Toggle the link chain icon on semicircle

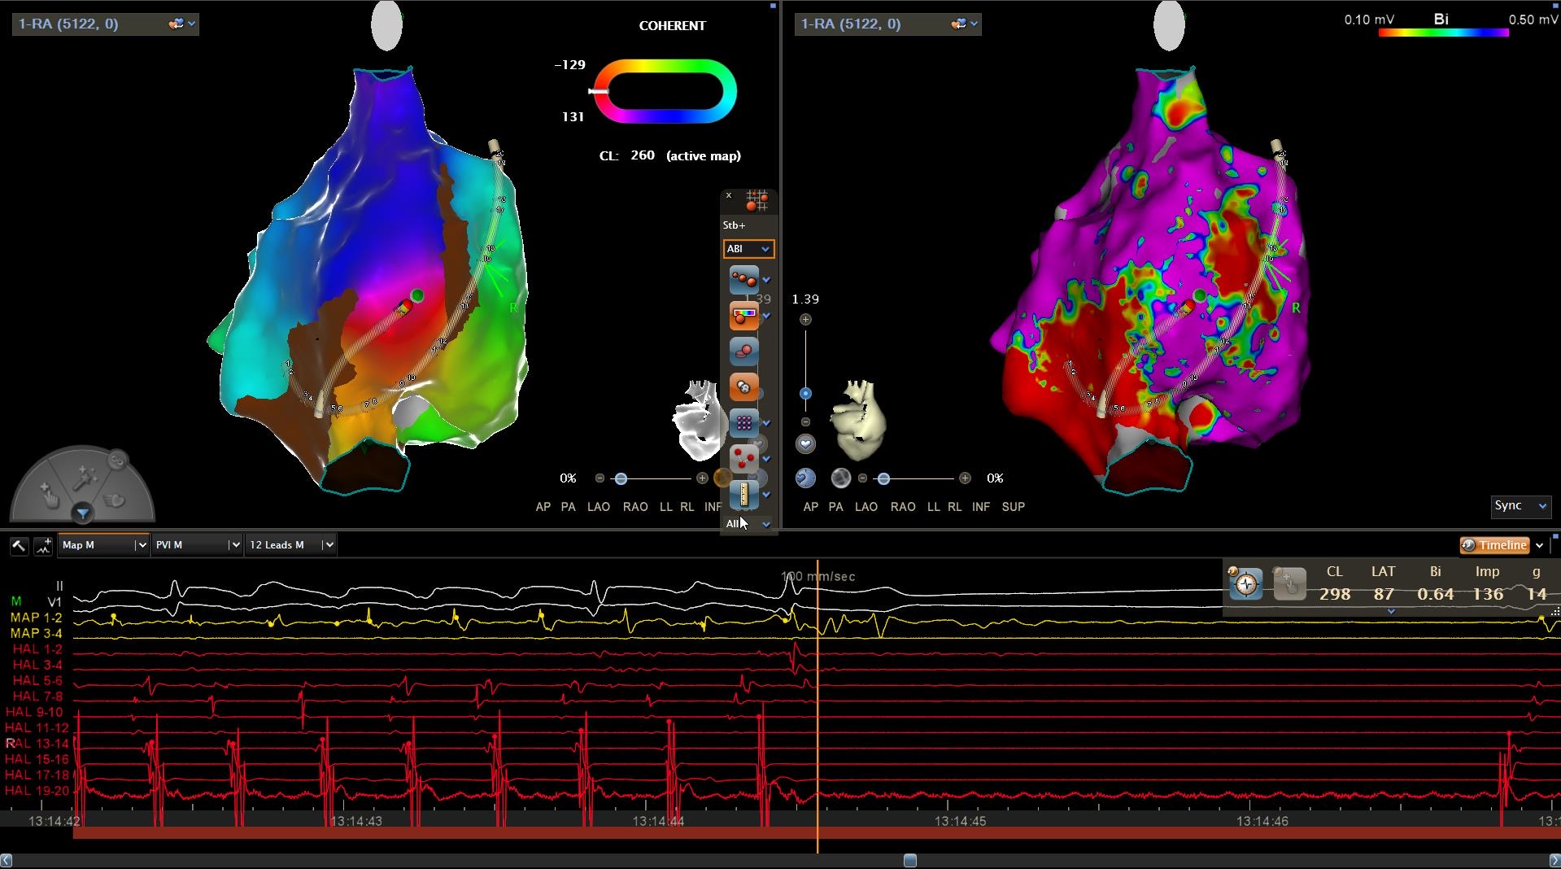click(118, 461)
